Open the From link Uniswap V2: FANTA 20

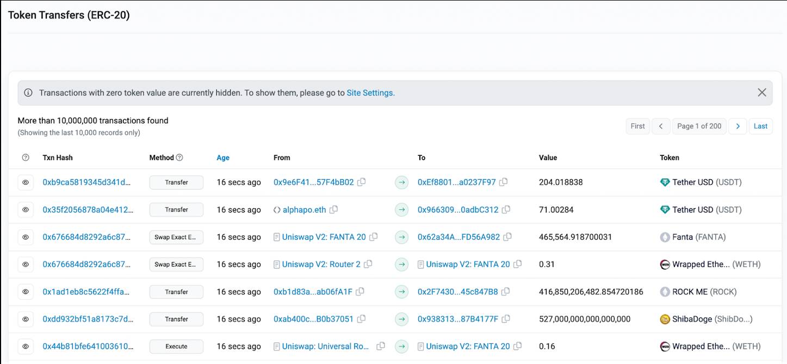point(324,237)
